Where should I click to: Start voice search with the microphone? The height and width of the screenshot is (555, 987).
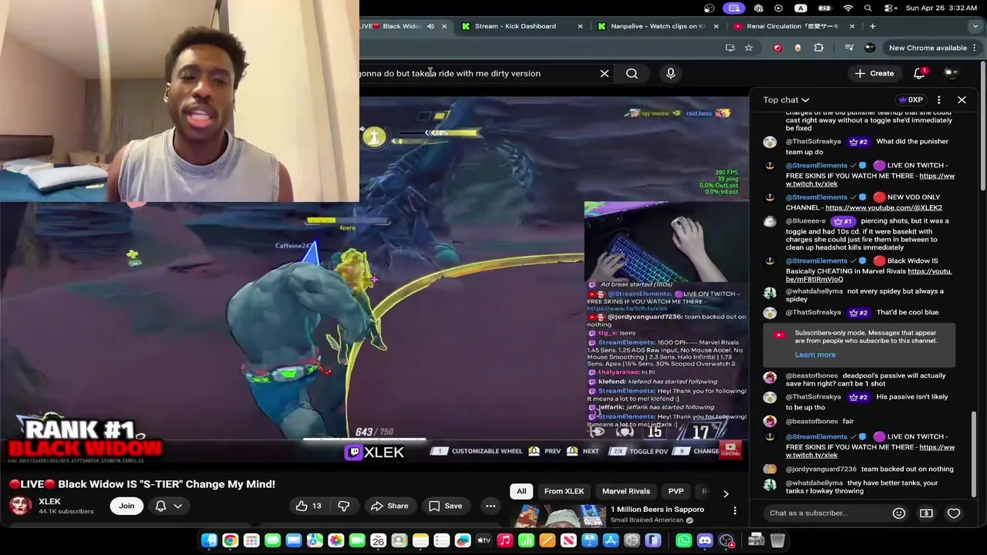pyautogui.click(x=671, y=73)
